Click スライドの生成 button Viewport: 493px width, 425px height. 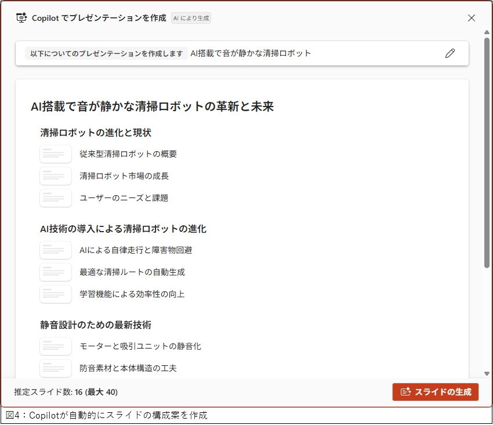(435, 392)
